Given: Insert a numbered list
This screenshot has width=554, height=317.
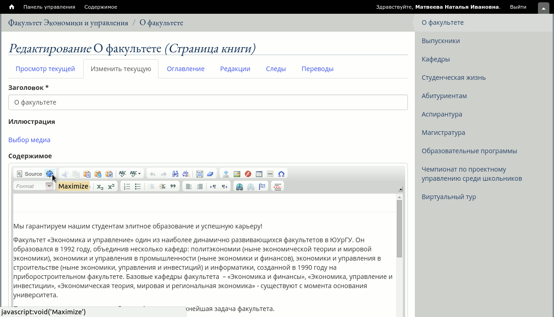Looking at the screenshot, I should click(x=127, y=186).
